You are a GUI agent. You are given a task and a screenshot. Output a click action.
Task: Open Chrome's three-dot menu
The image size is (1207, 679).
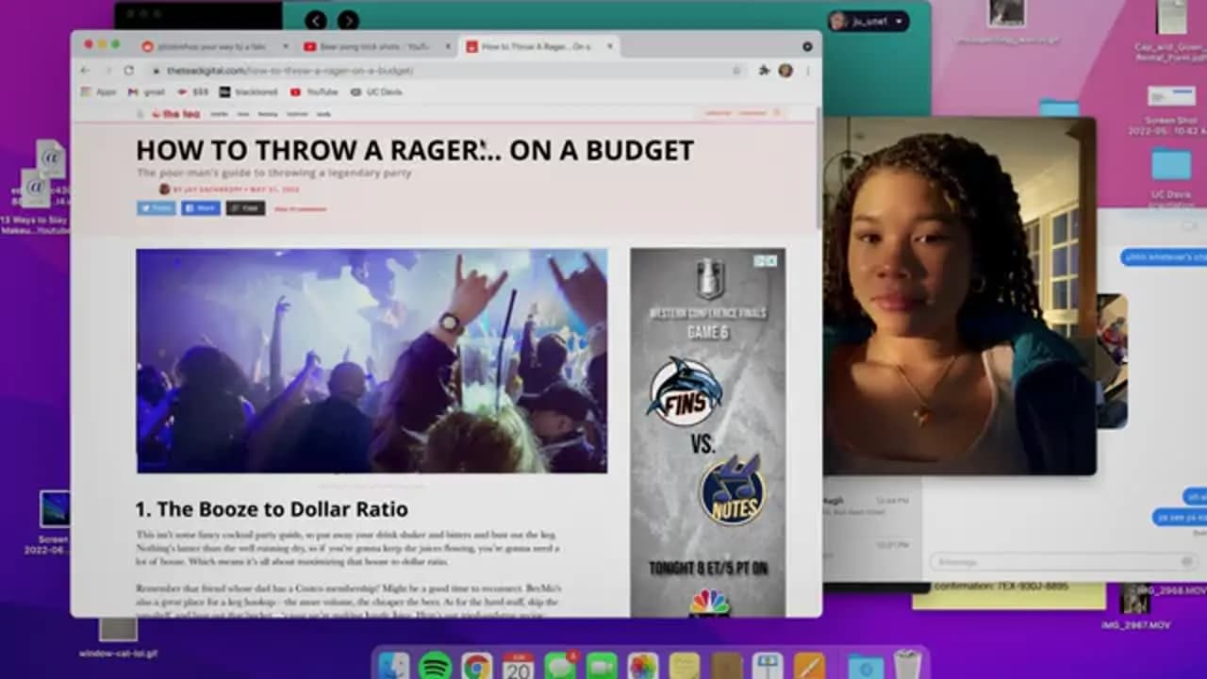point(807,71)
